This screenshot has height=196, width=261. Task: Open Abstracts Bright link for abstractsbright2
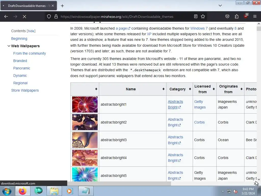[x=175, y=122]
